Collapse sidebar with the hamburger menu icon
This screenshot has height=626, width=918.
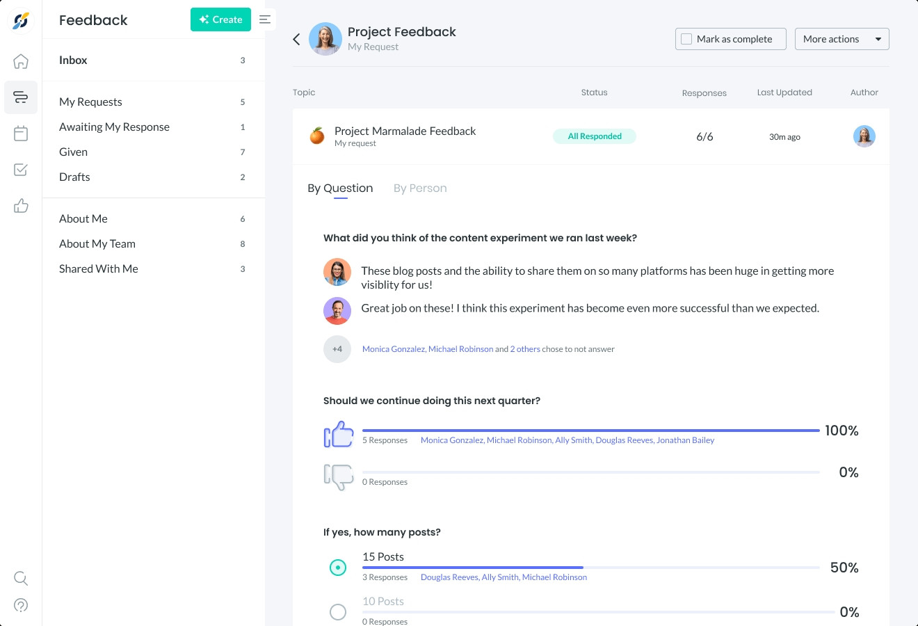click(x=265, y=19)
